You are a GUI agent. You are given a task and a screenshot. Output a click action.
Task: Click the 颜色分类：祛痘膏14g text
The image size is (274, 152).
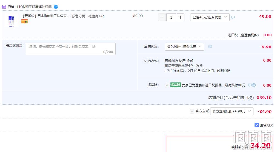click(x=88, y=16)
